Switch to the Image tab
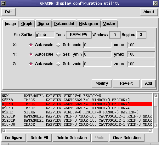The width and height of the screenshot is (159, 145). 10,24
